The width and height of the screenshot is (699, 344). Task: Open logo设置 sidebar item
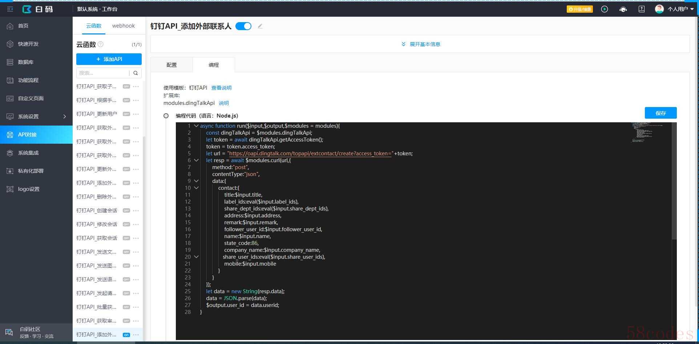[36, 189]
